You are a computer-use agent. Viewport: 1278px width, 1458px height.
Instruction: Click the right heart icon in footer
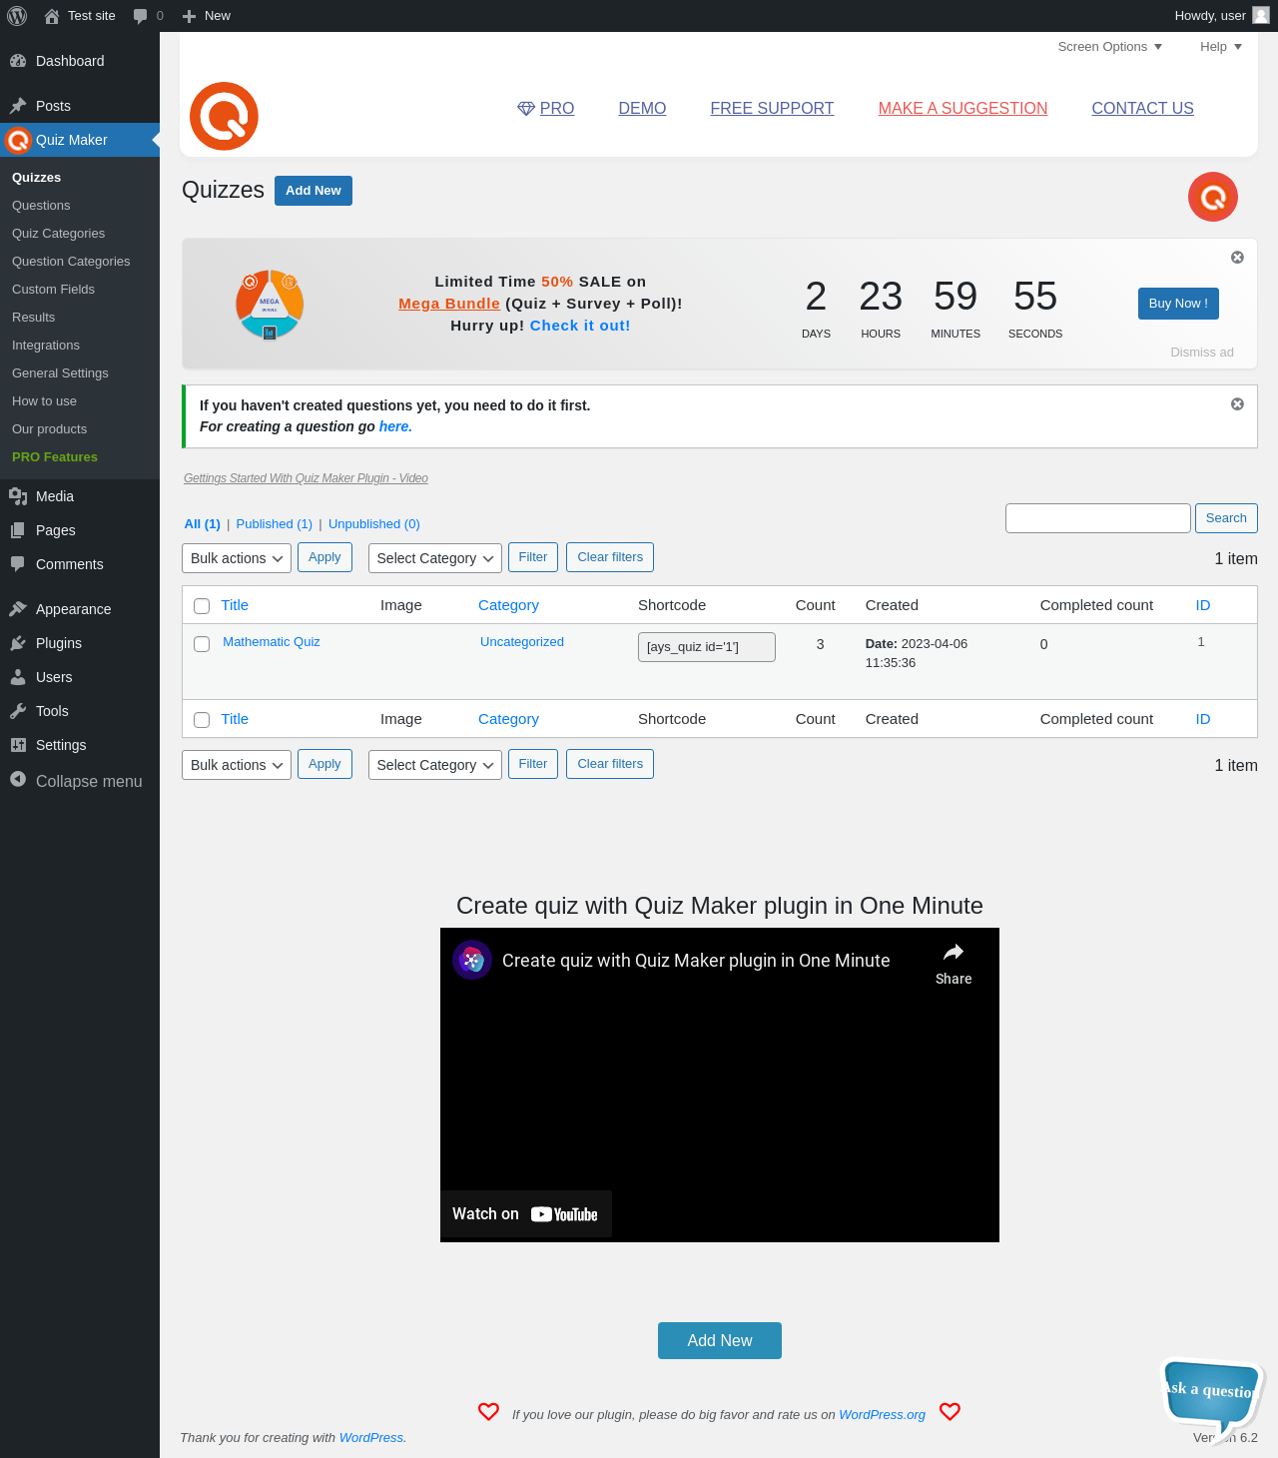click(x=950, y=1412)
